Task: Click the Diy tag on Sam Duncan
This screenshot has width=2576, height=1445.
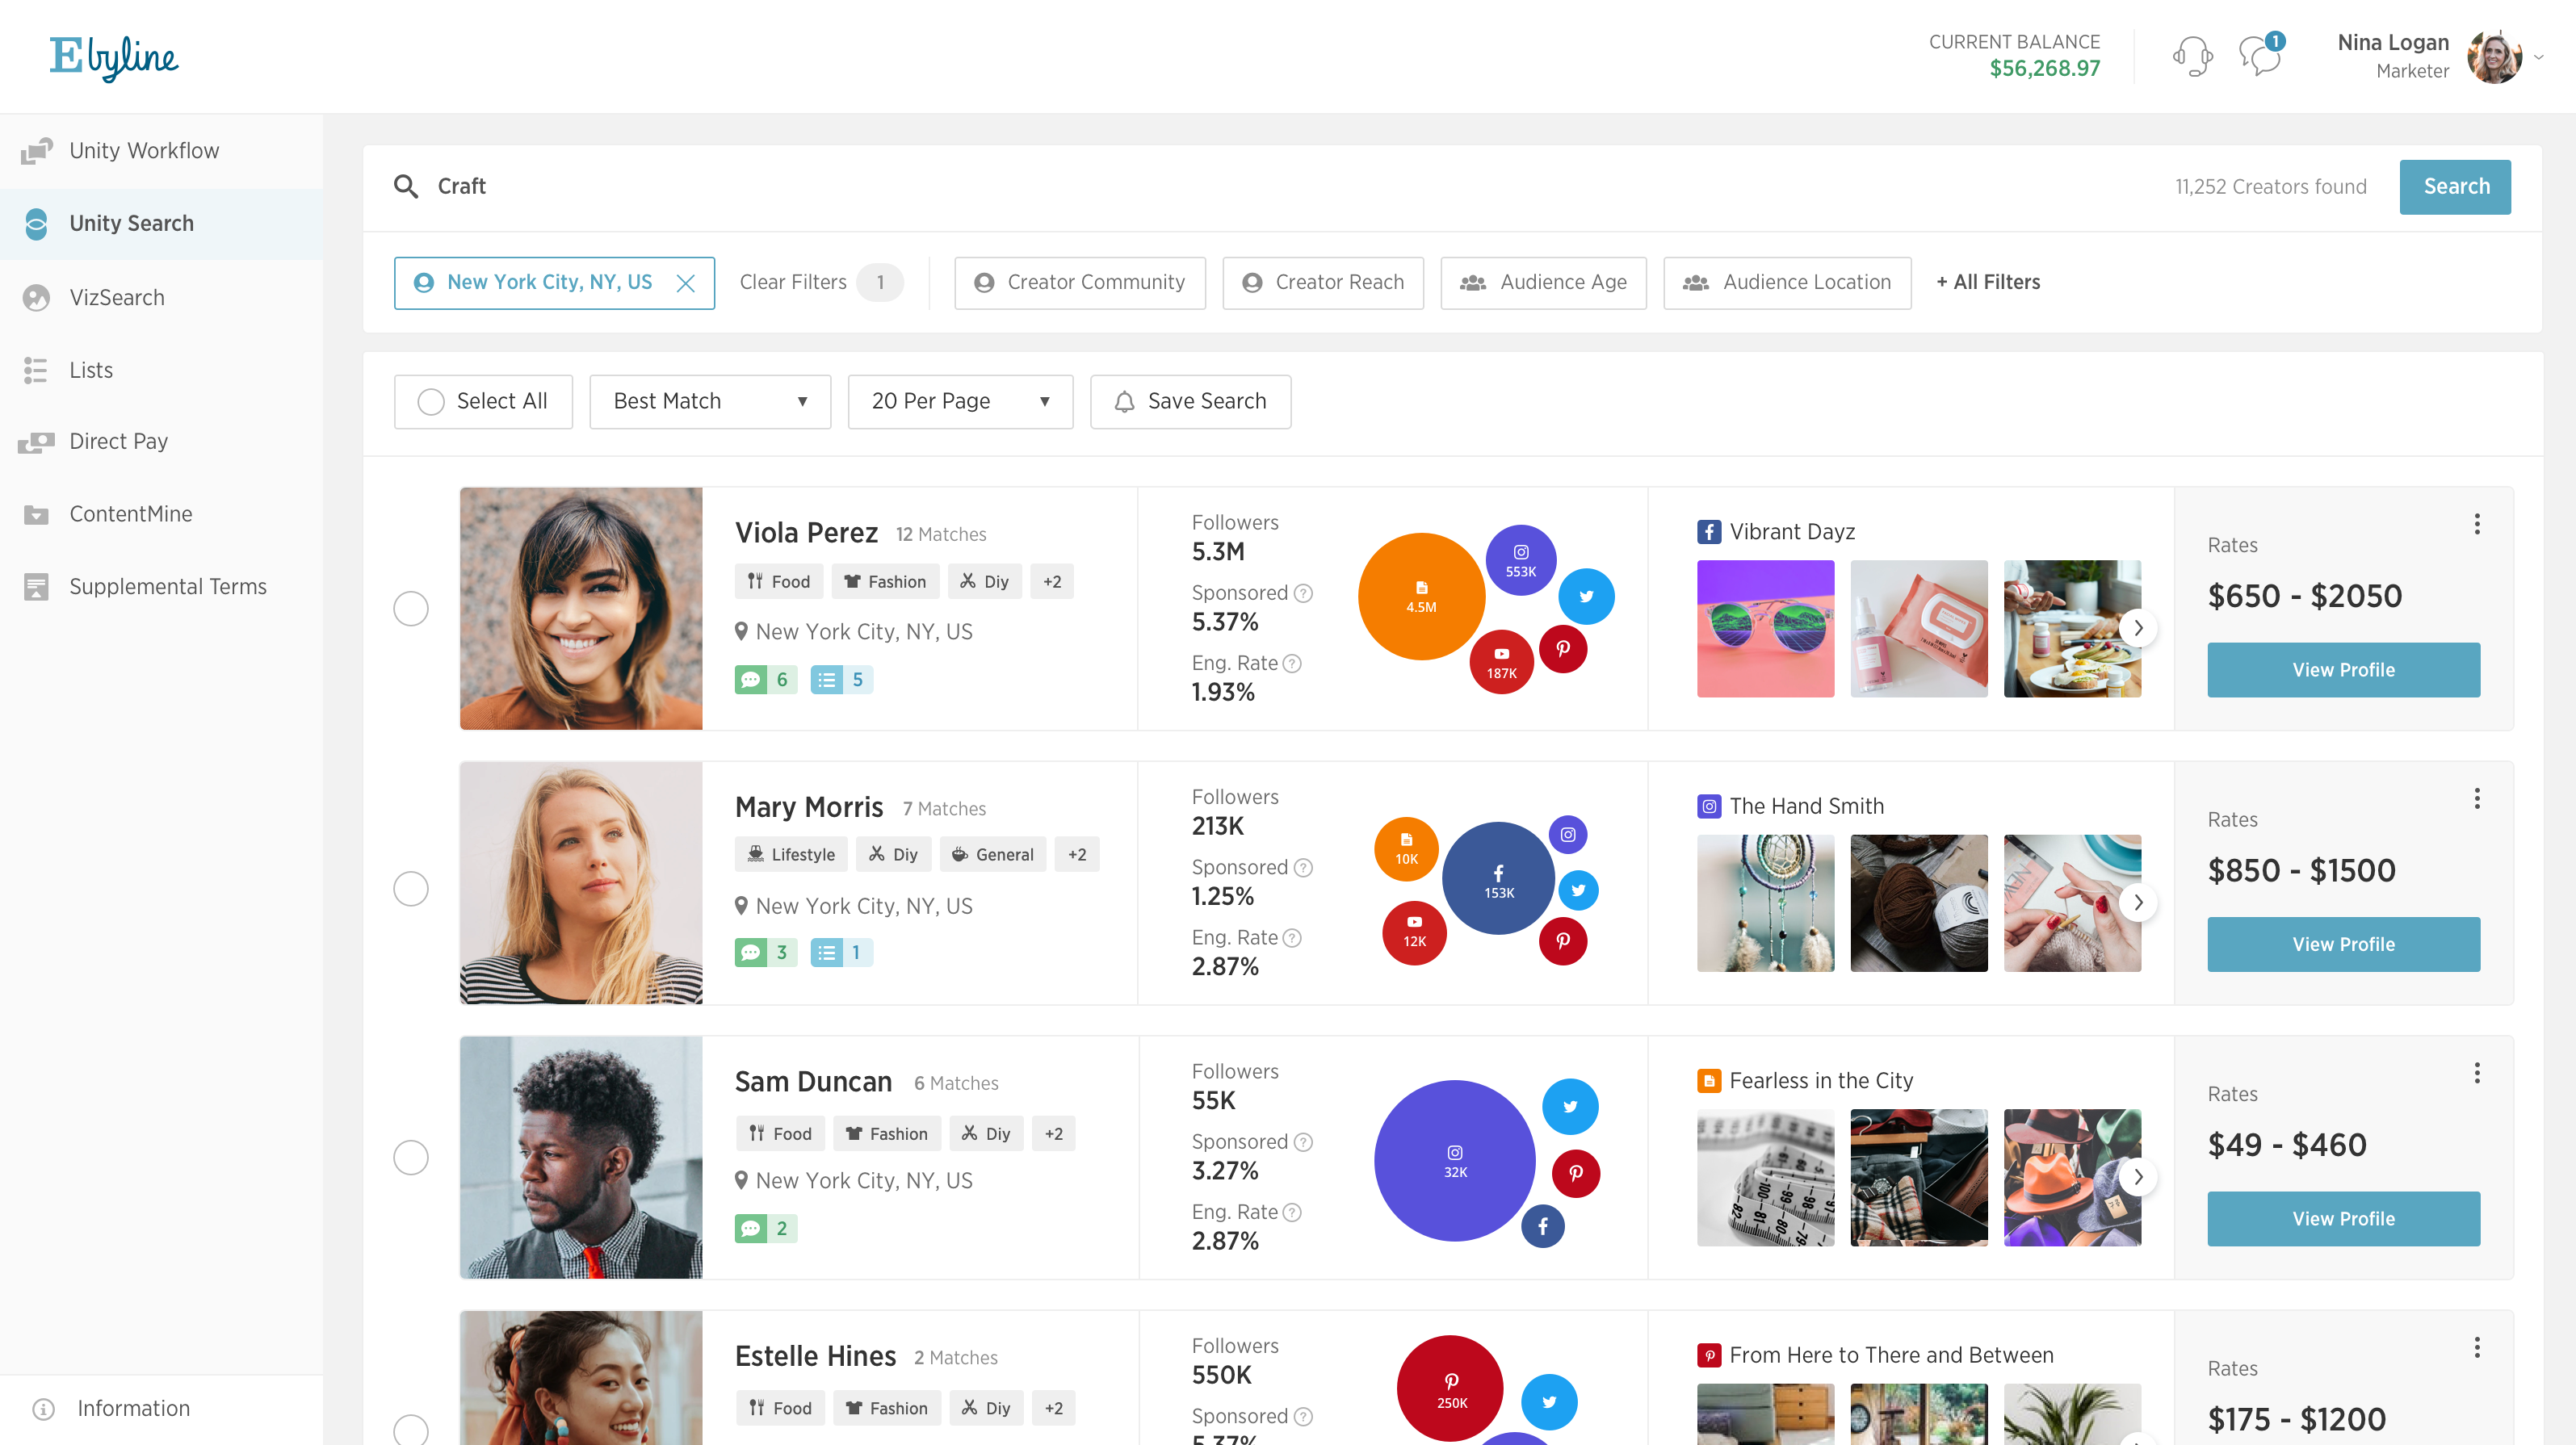Action: 986,1134
